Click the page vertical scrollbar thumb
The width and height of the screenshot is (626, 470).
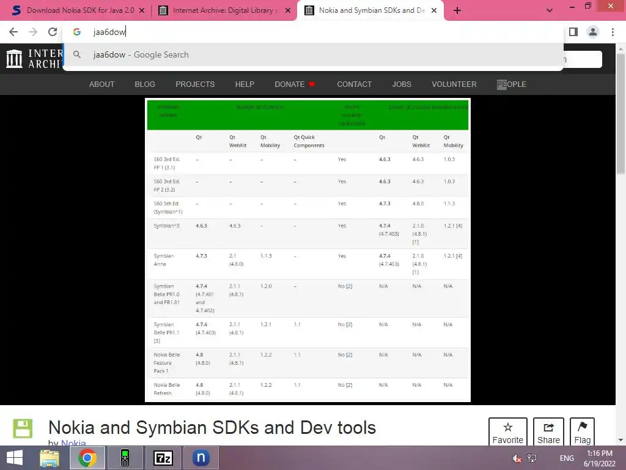click(x=620, y=114)
